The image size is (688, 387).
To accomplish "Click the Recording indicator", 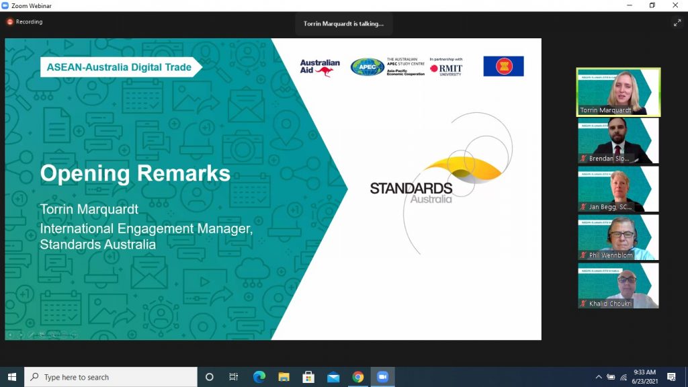I will tap(25, 21).
